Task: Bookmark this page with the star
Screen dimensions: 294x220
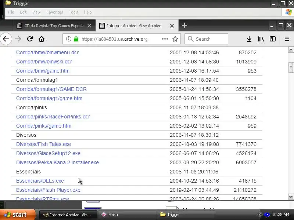Action: pos(175,39)
